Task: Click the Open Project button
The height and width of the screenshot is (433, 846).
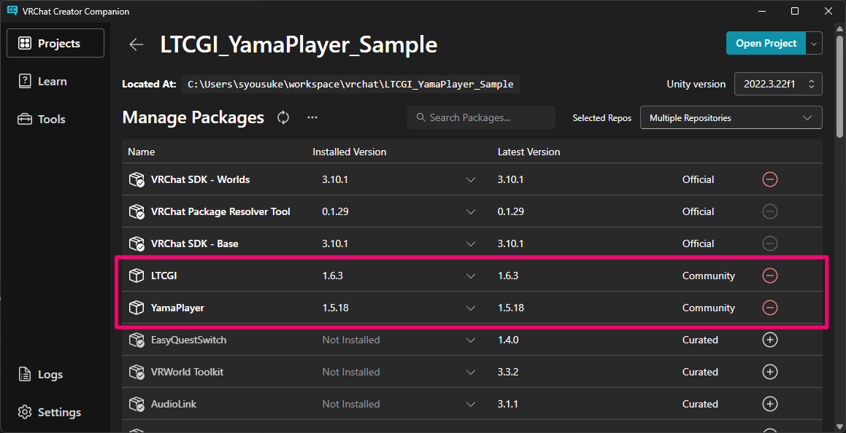Action: pyautogui.click(x=766, y=43)
